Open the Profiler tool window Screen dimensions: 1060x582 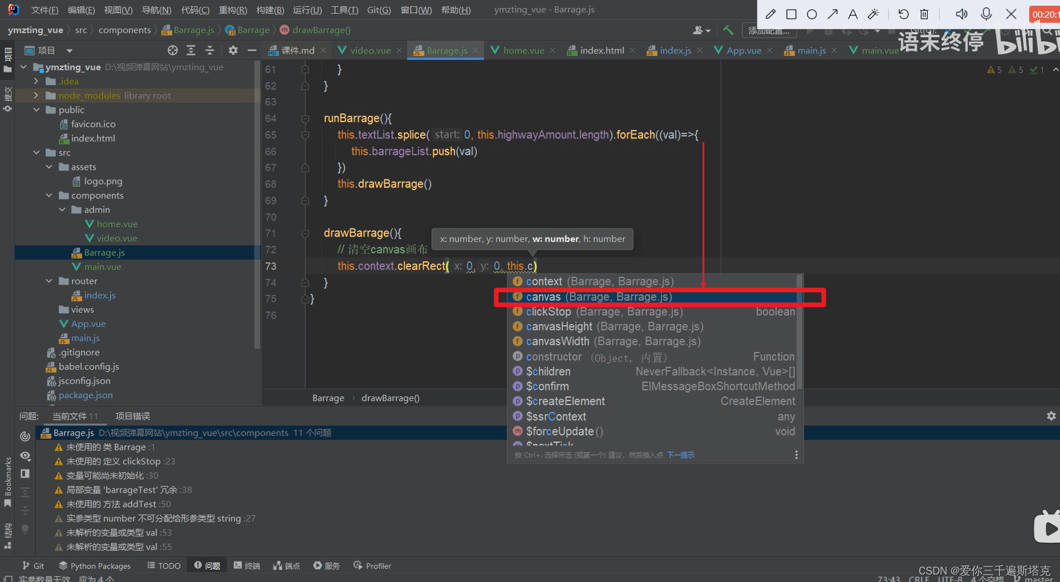(x=373, y=565)
